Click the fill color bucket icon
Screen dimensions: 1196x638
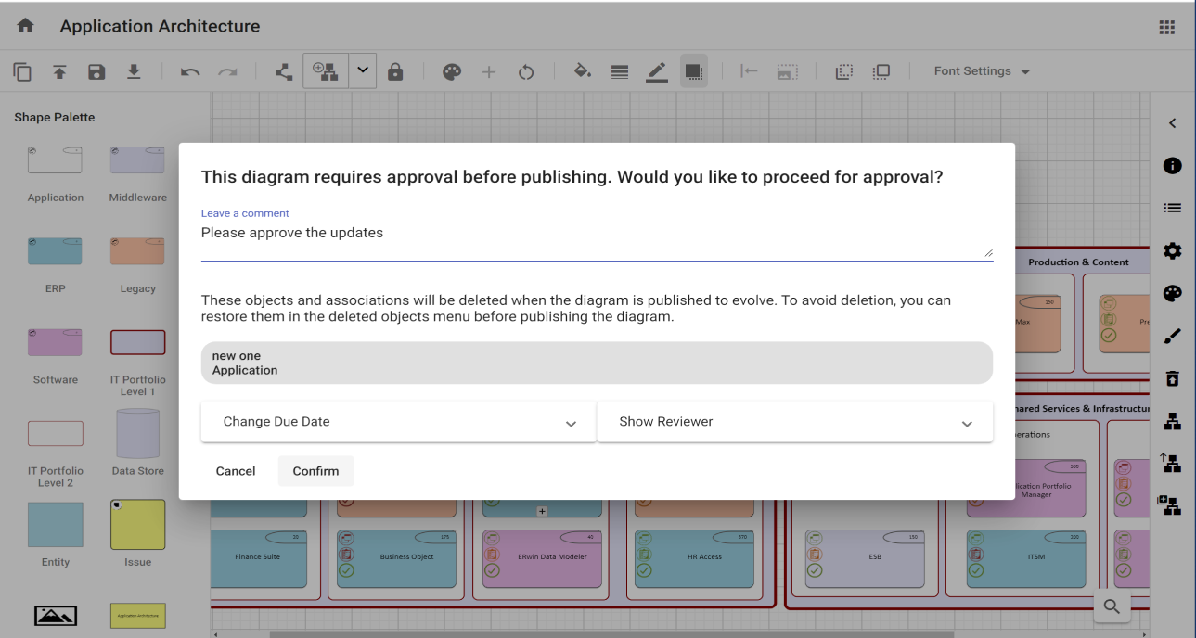(x=583, y=71)
